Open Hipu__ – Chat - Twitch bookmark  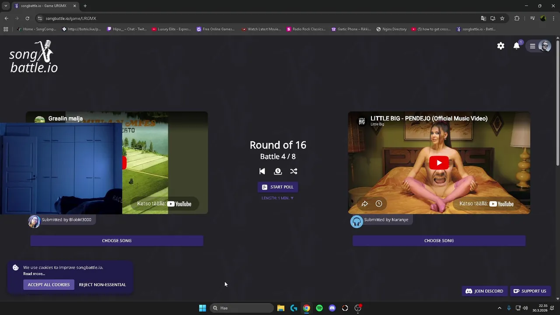(127, 29)
